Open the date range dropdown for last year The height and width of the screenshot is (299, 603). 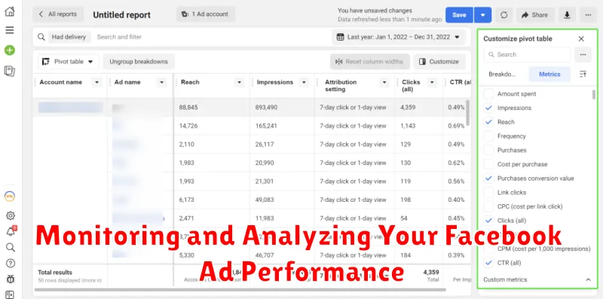tap(398, 37)
